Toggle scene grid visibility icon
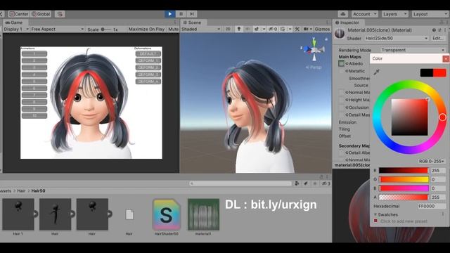 tap(283, 29)
